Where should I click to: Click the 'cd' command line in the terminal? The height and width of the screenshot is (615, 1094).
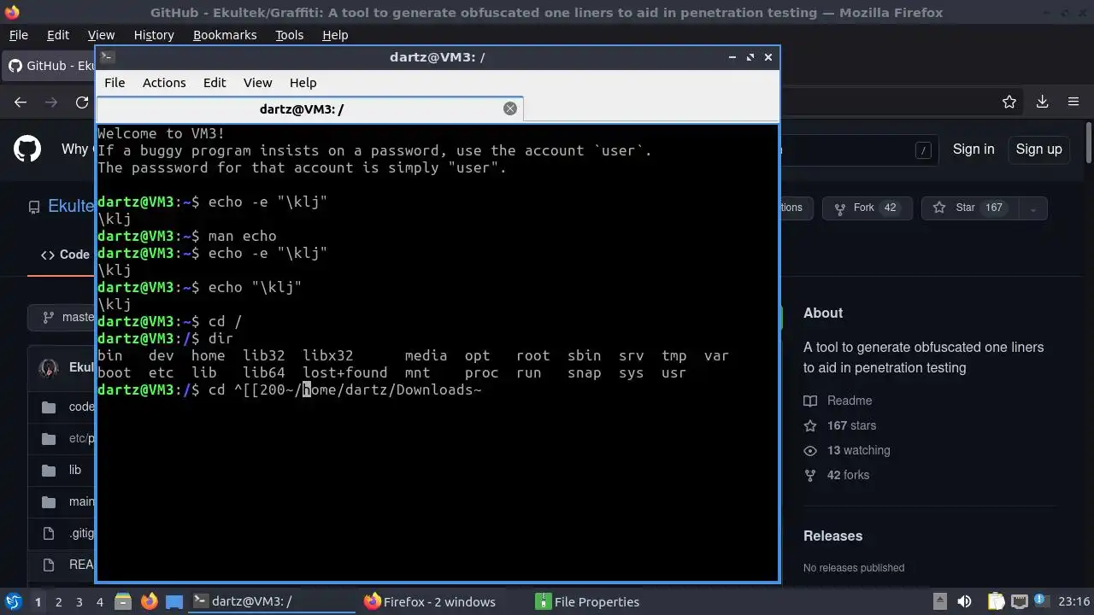[x=290, y=389]
